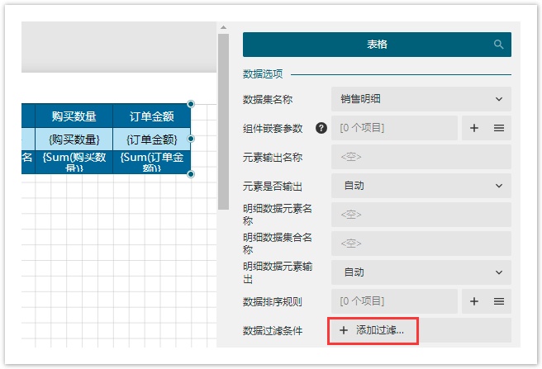Click the 数据过滤条件 label
The width and height of the screenshot is (542, 369).
(x=273, y=331)
